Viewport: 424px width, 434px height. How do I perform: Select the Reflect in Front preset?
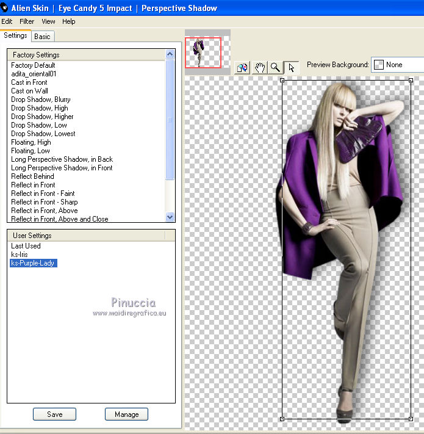(33, 185)
